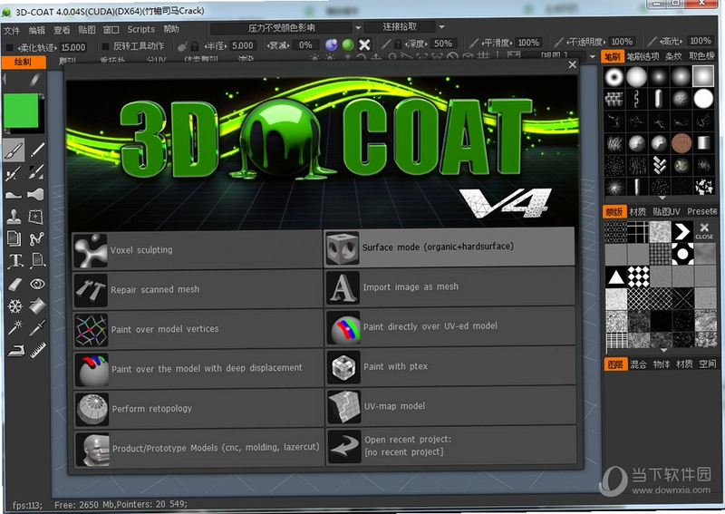Click the 连接拾取 combo box

pos(400,27)
